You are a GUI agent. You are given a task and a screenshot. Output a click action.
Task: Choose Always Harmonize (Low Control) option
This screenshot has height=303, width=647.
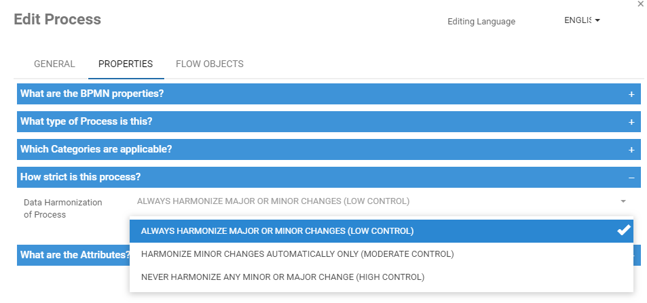click(x=277, y=231)
